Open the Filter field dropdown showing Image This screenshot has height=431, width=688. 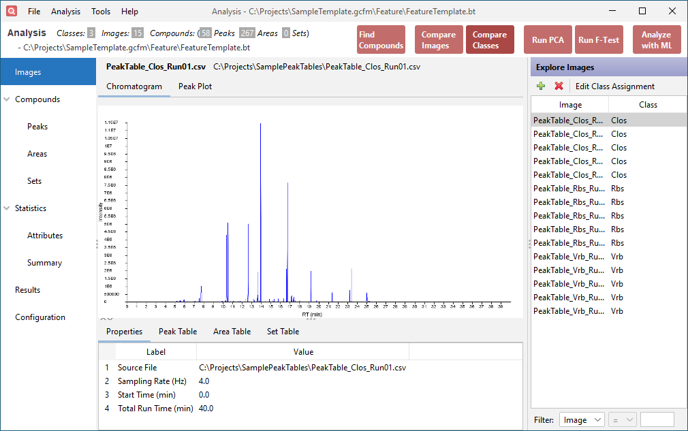(x=581, y=419)
